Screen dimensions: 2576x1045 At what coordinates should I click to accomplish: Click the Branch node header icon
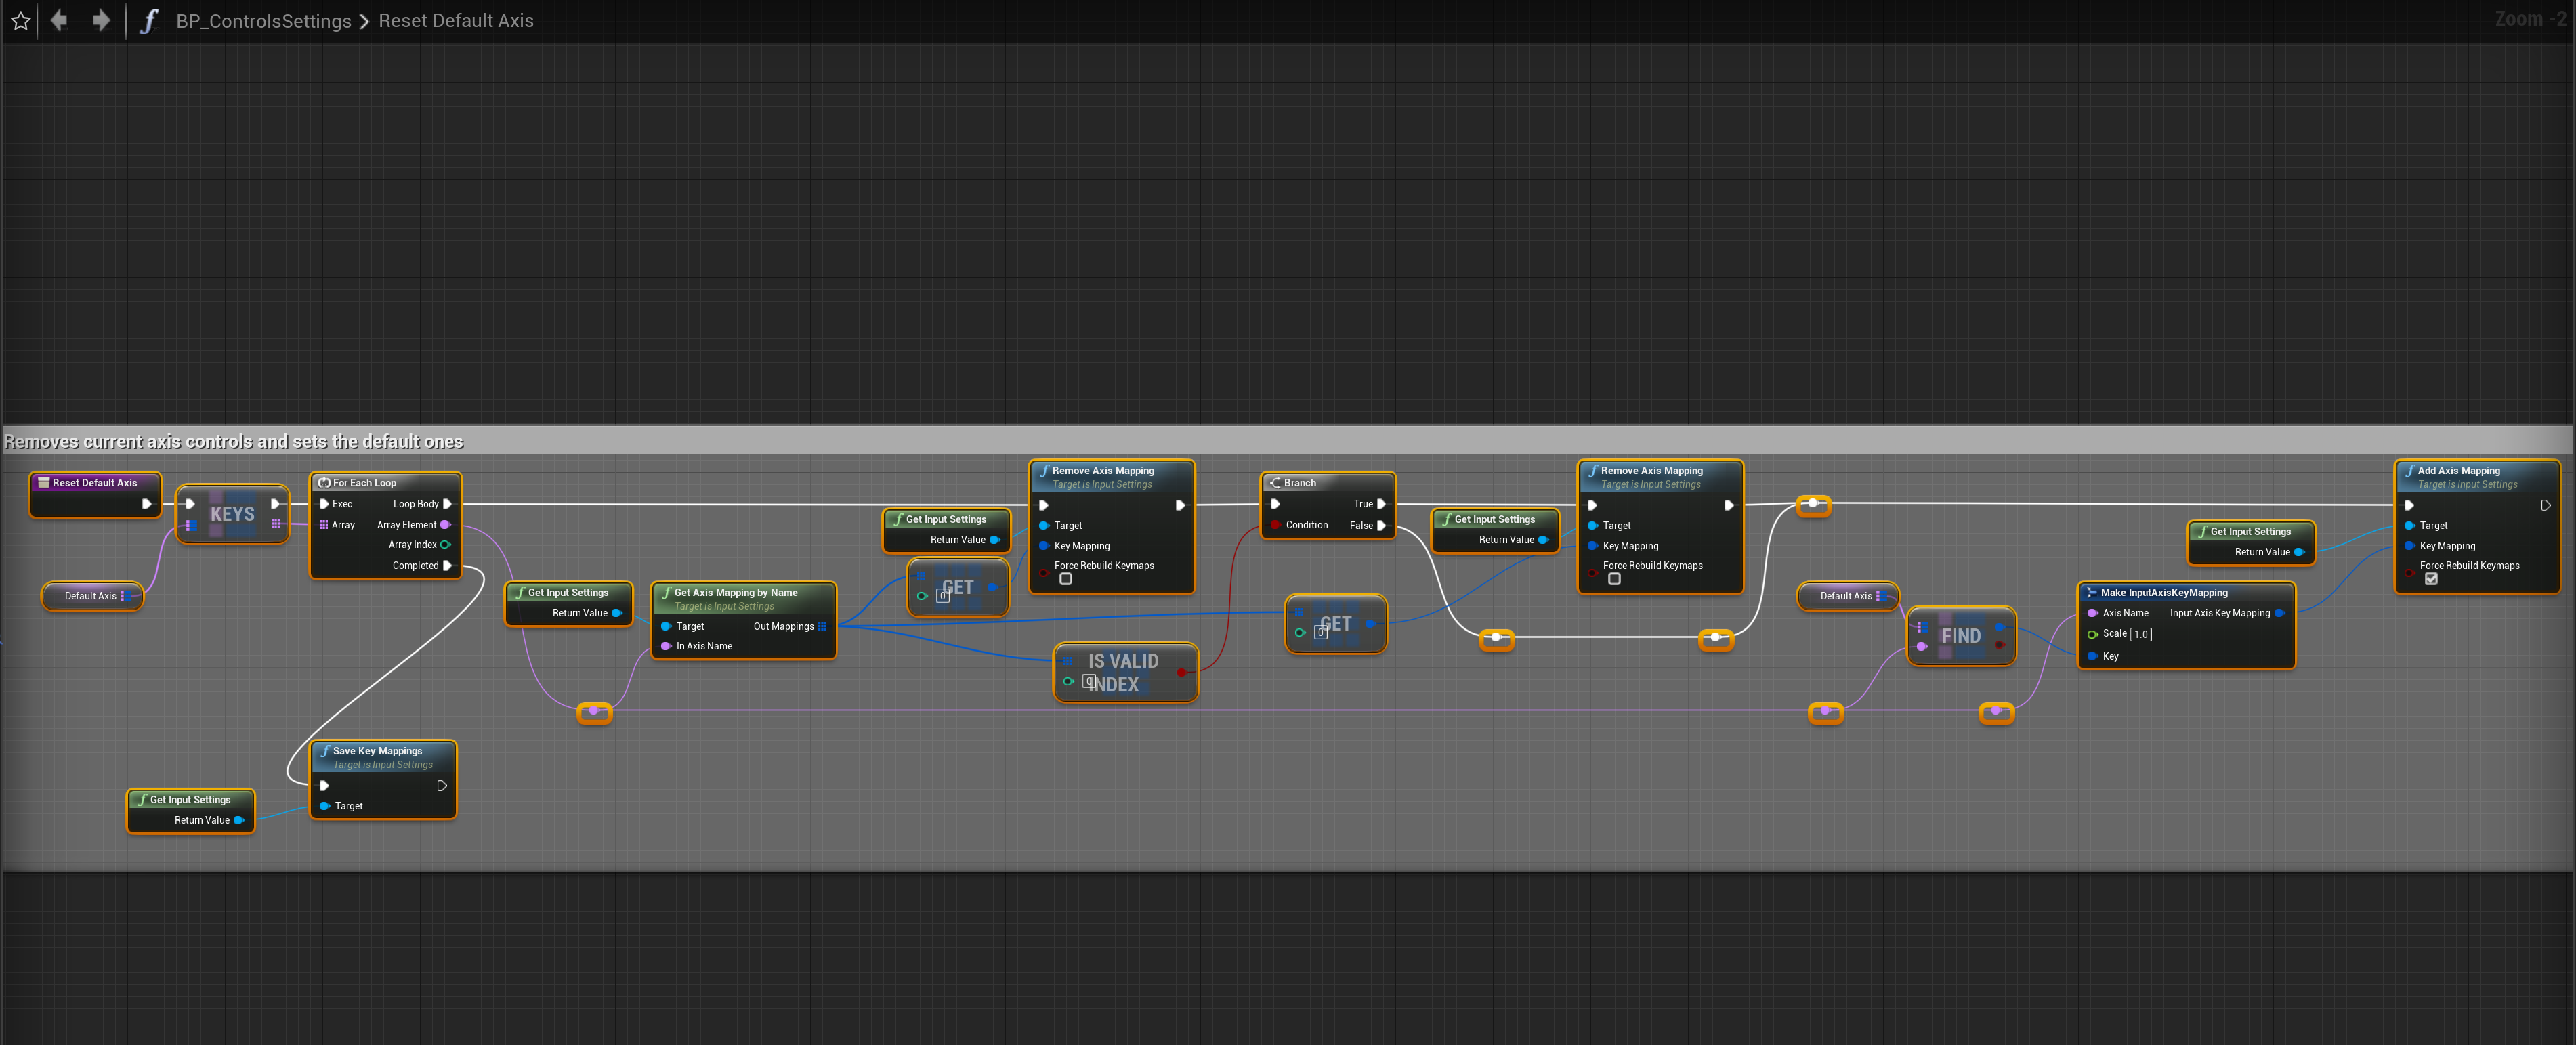(x=1275, y=483)
